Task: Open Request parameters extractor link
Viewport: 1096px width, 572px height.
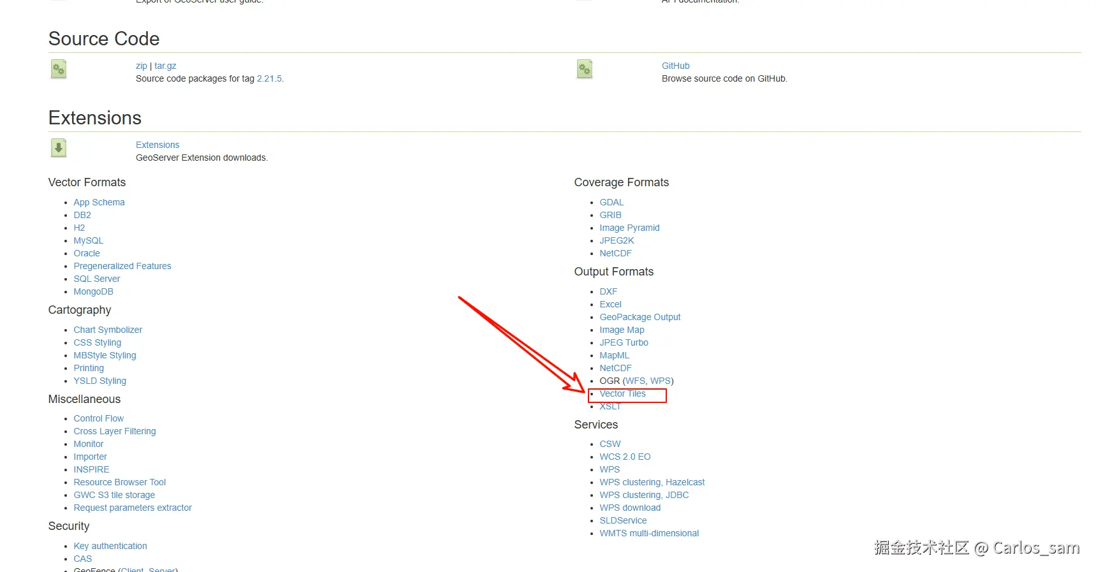Action: coord(133,508)
